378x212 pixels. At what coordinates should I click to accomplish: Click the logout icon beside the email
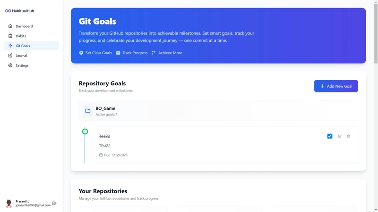click(x=54, y=203)
